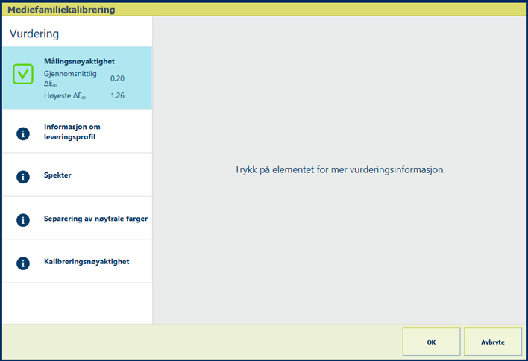
Task: Click the info icon beside Kalibreringsnøyaktighet
Action: (x=23, y=263)
